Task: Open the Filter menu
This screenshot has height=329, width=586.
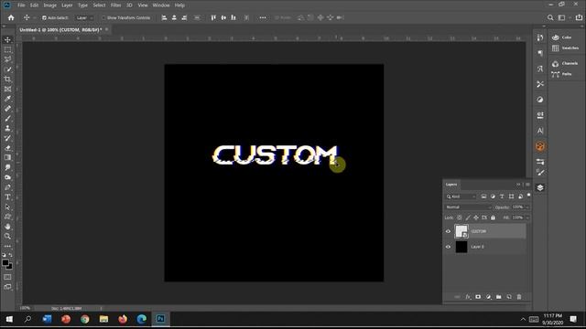Action: point(116,5)
